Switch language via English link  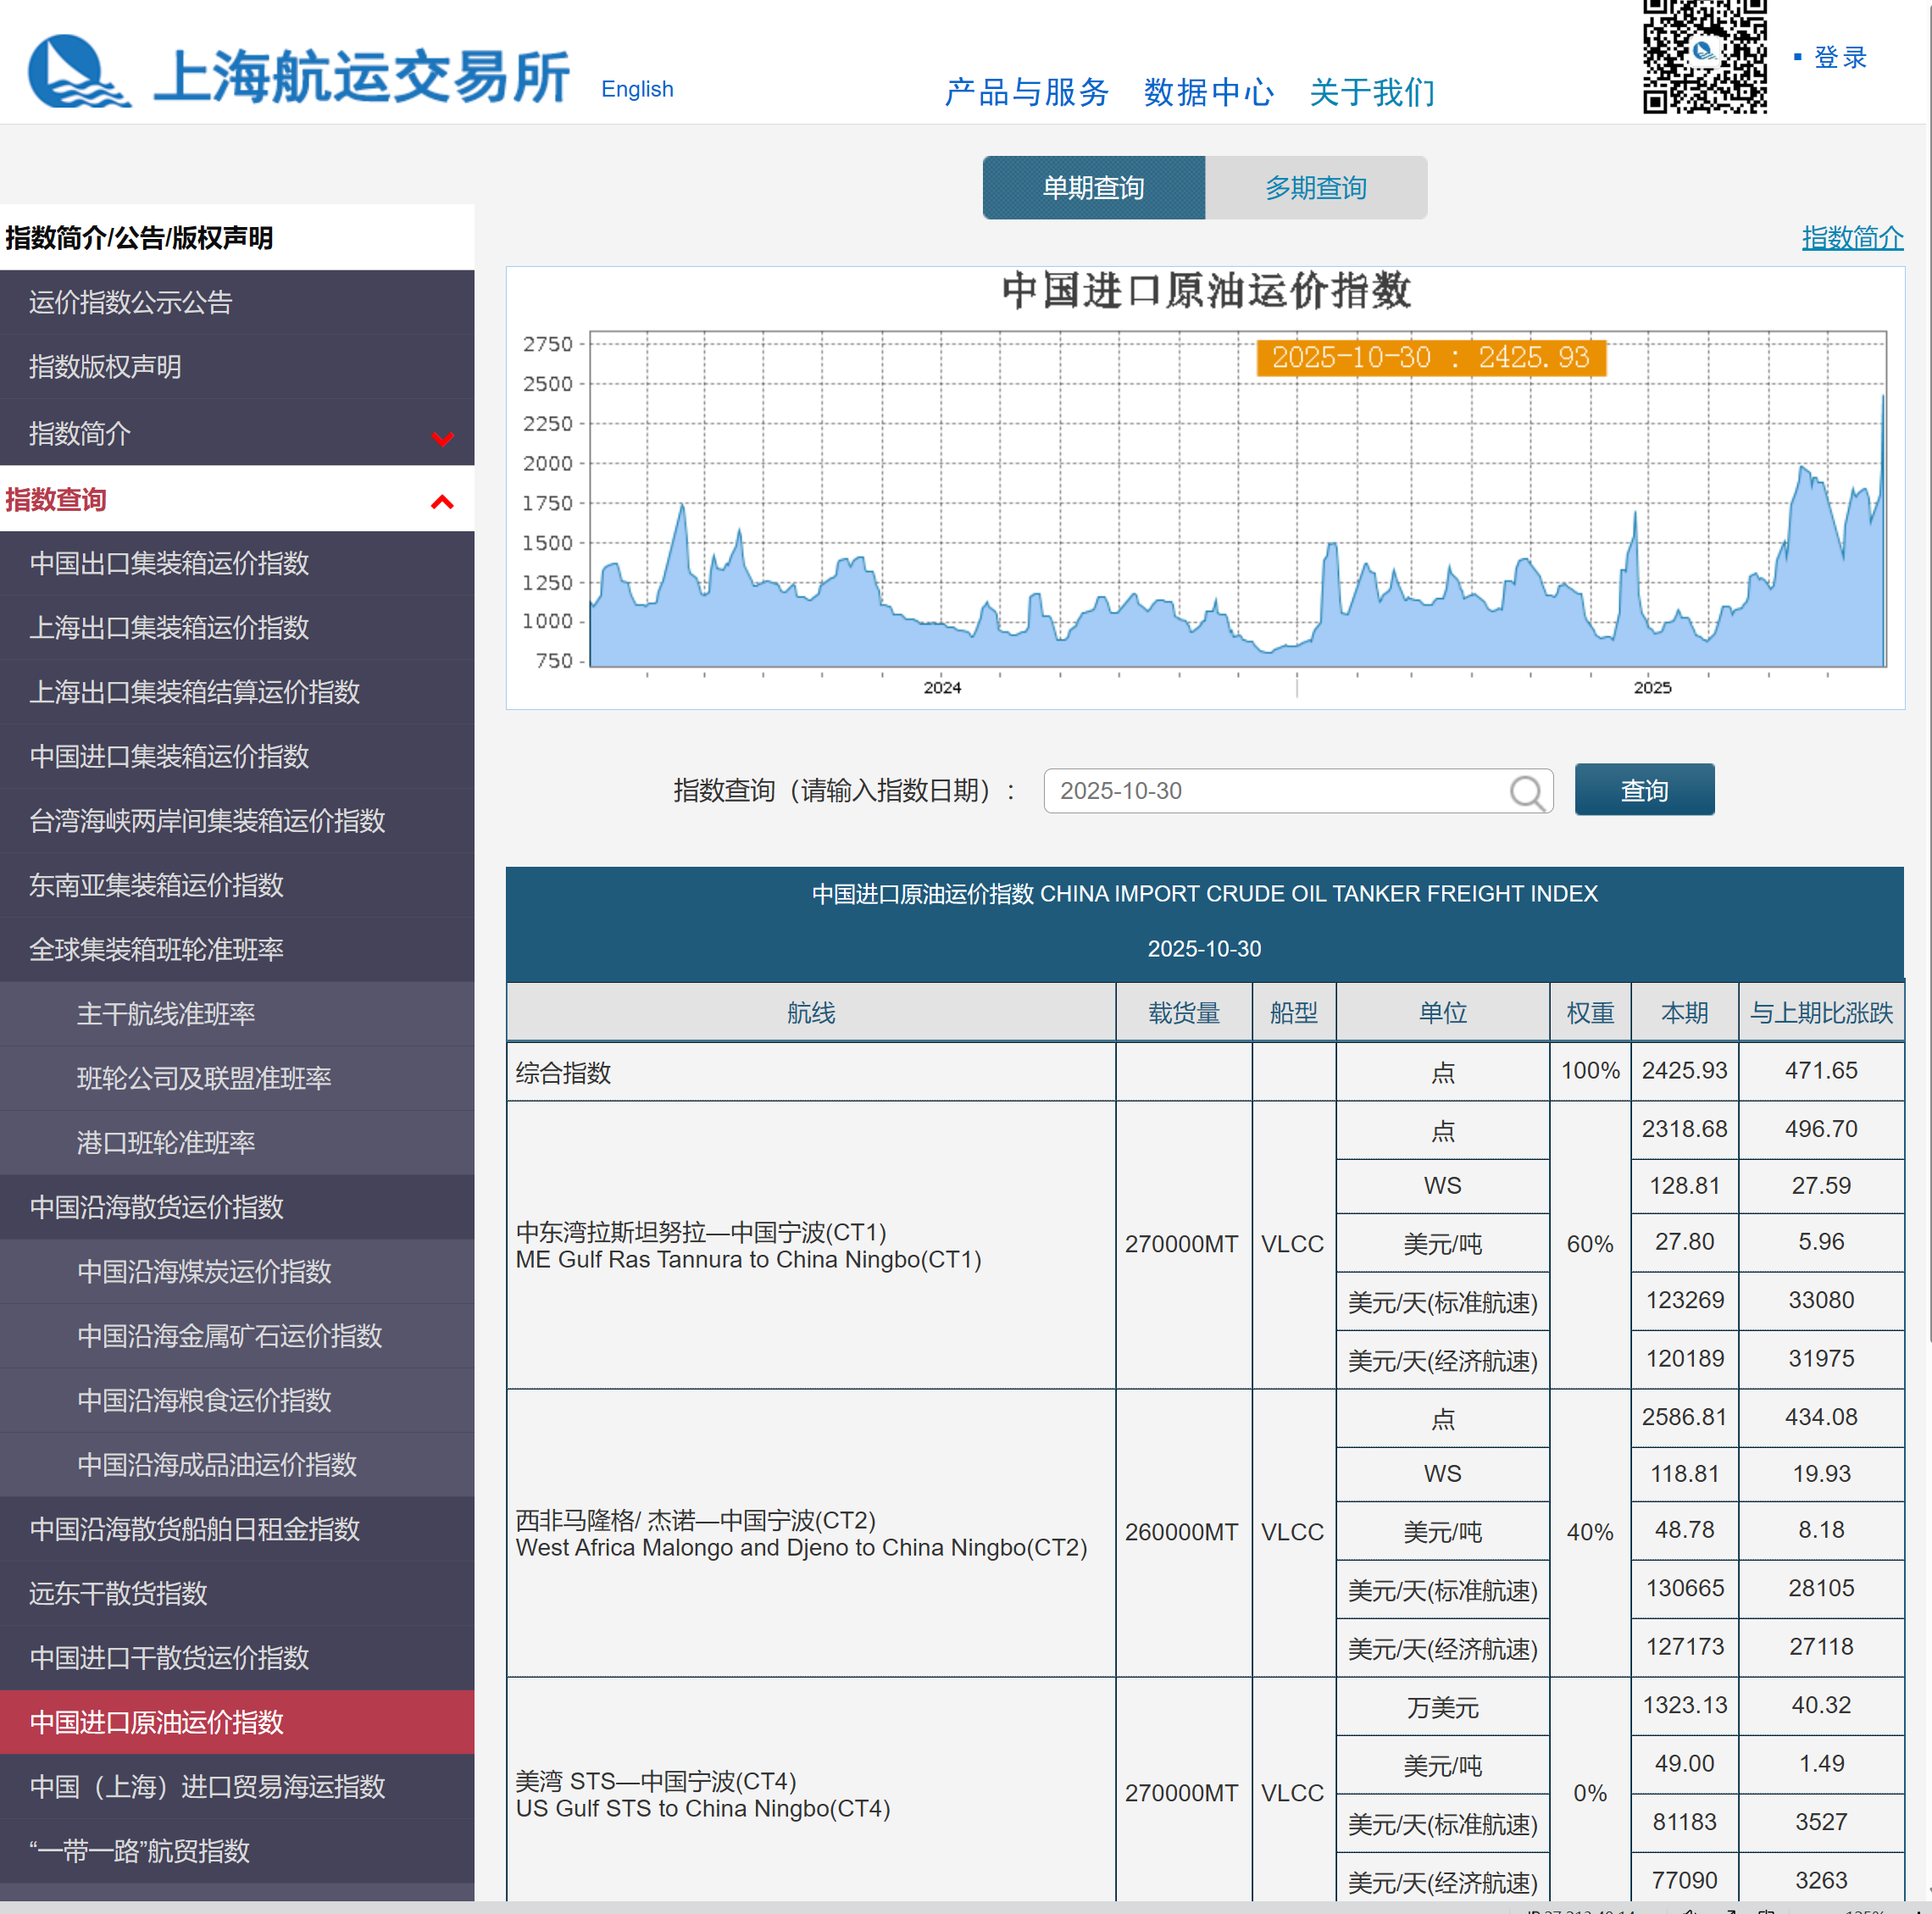coord(637,89)
